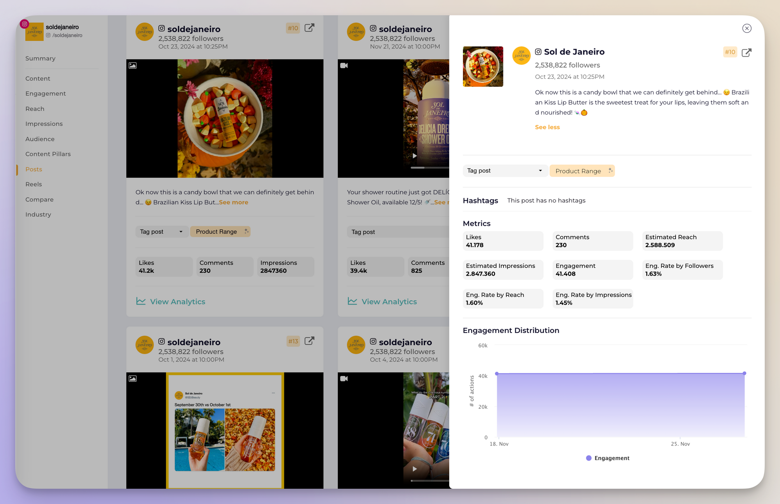
Task: Navigate to the Summary section in the sidebar
Action: coord(40,58)
